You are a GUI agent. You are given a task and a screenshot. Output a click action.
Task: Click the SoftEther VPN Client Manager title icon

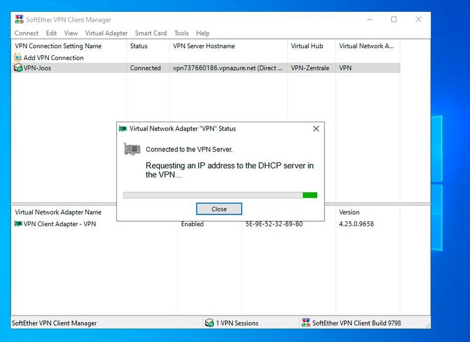(x=19, y=19)
